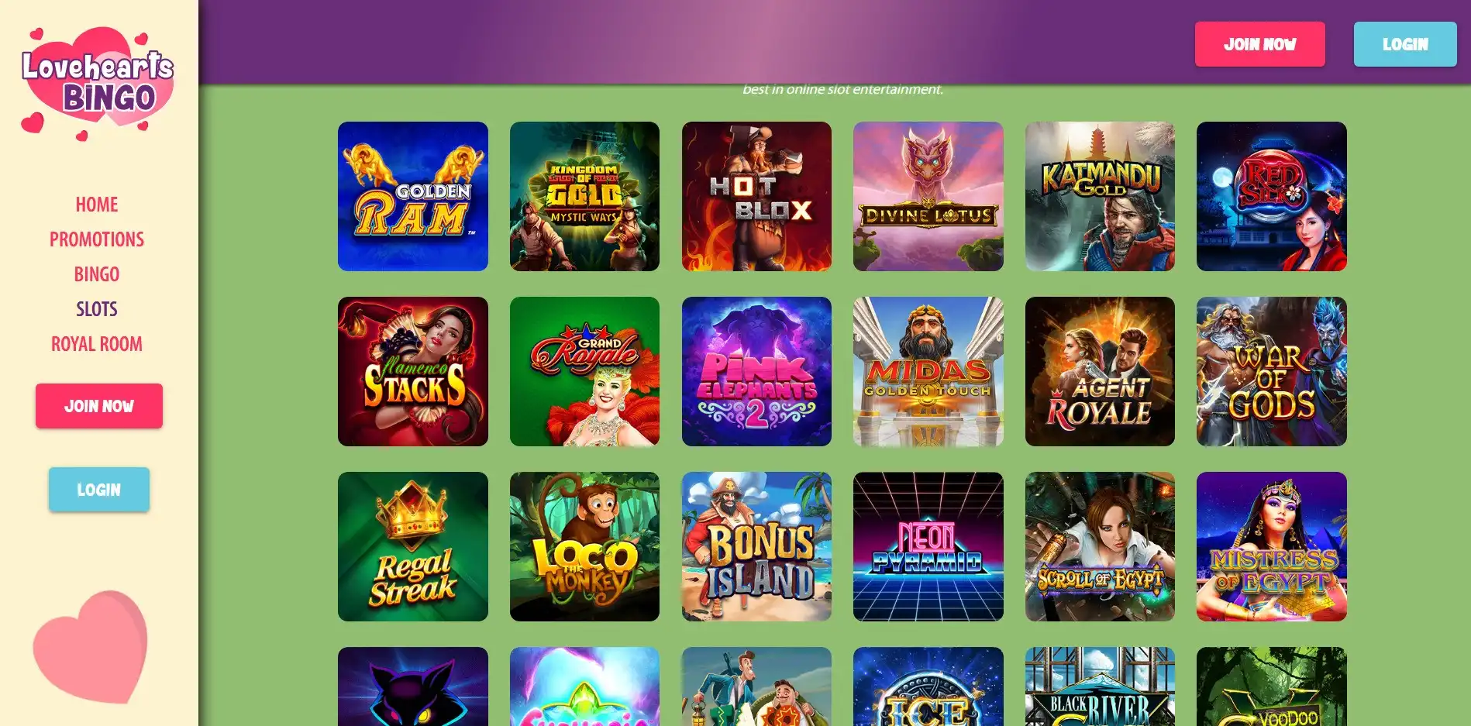Open the Loco the Monkey slot

click(584, 546)
